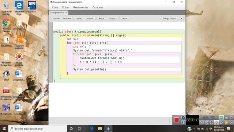Open Cortana circle on taskbar

[x=71, y=129]
